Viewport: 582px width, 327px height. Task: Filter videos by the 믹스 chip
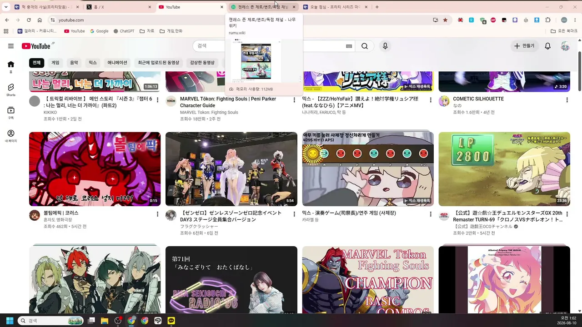pos(93,63)
